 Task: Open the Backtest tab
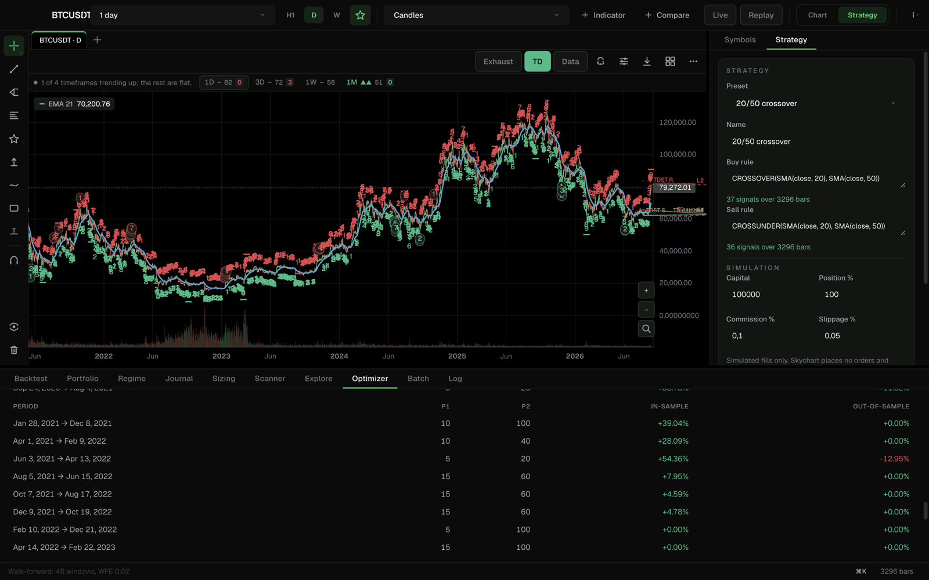click(x=31, y=378)
